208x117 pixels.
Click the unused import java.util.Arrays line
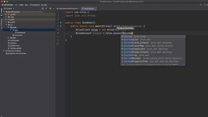81,16
